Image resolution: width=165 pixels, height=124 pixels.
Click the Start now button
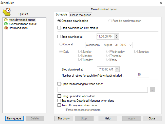(64, 118)
